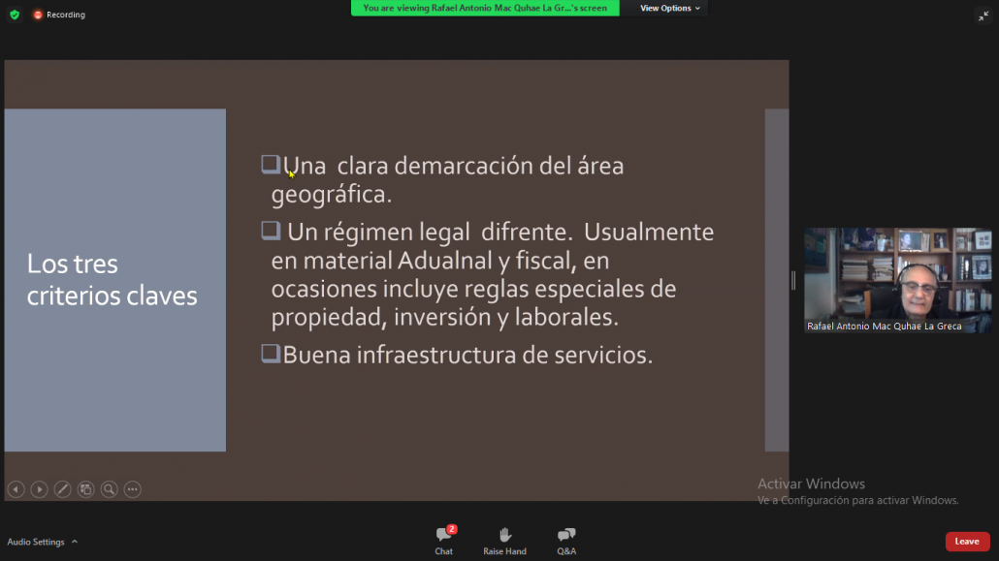Click the divider handle beside the video panel

[793, 280]
